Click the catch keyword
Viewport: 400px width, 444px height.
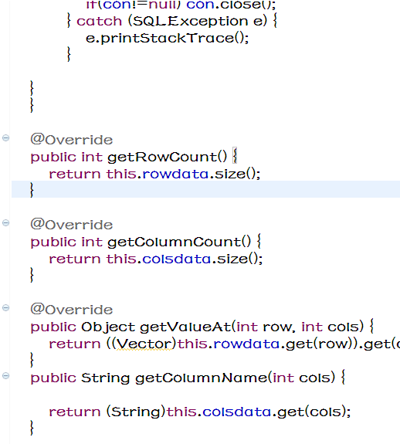click(x=99, y=22)
